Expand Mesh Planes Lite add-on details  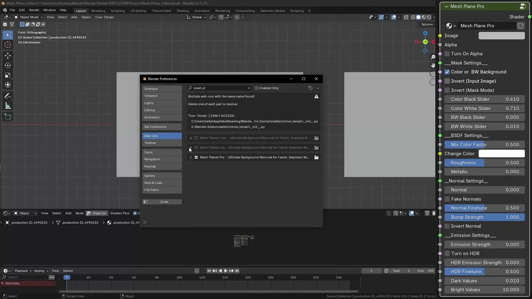[191, 148]
